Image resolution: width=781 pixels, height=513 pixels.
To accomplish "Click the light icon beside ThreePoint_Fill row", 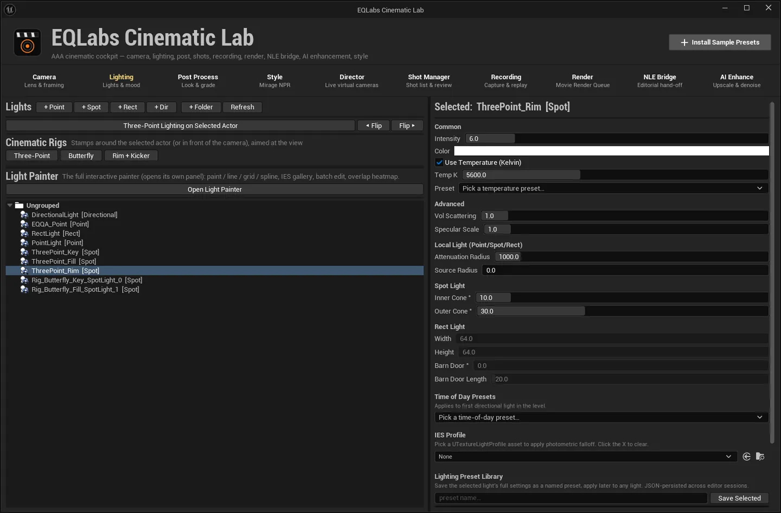I will click(x=24, y=261).
